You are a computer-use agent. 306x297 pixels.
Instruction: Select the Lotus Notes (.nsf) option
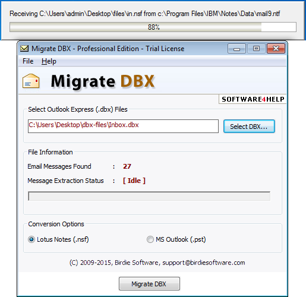pyautogui.click(x=31, y=239)
